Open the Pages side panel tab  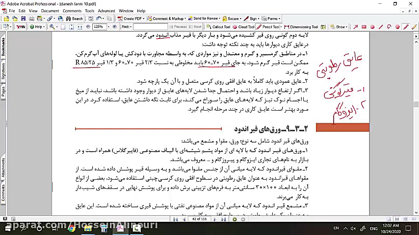click(x=3, y=91)
